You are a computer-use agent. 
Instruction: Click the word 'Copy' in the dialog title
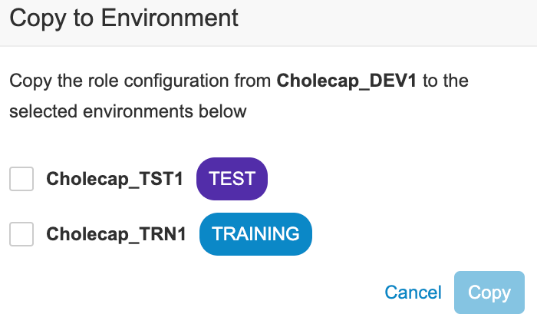pos(37,17)
